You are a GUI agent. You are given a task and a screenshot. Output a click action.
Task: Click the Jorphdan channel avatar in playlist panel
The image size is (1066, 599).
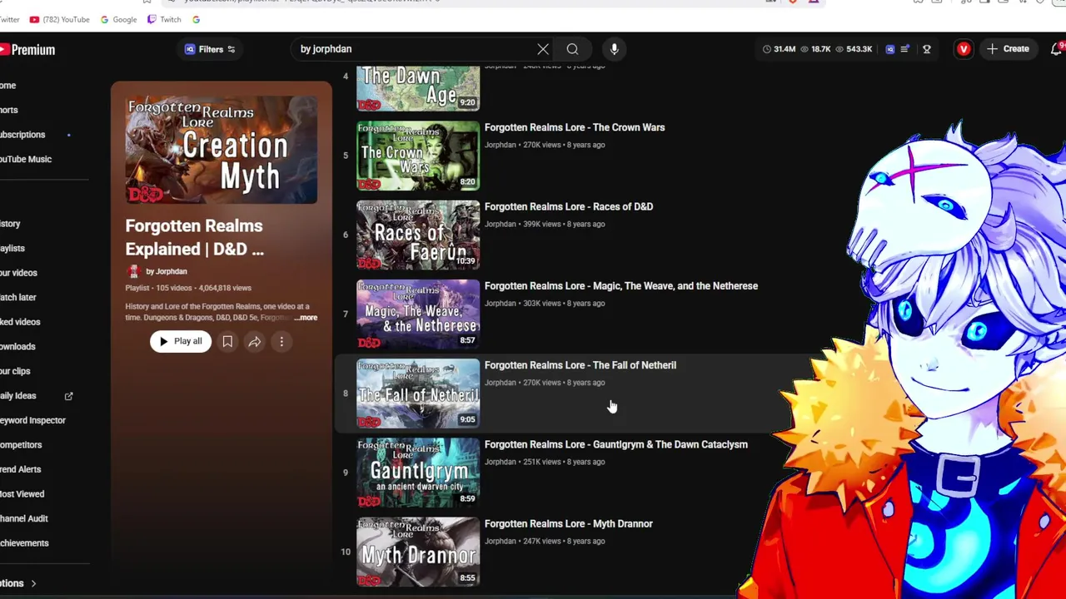pos(132,271)
